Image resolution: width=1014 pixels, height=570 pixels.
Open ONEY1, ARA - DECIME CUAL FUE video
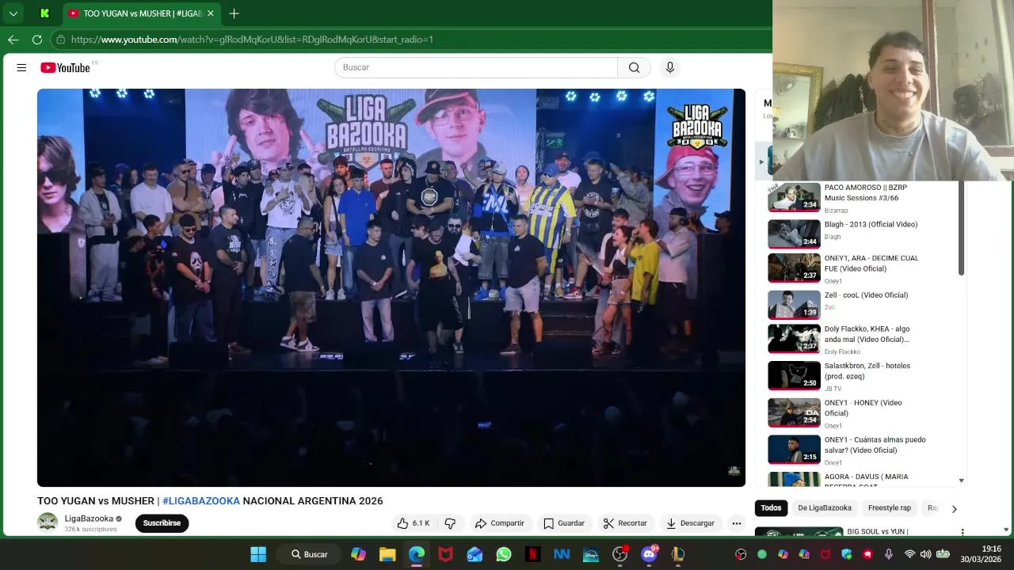(x=871, y=264)
